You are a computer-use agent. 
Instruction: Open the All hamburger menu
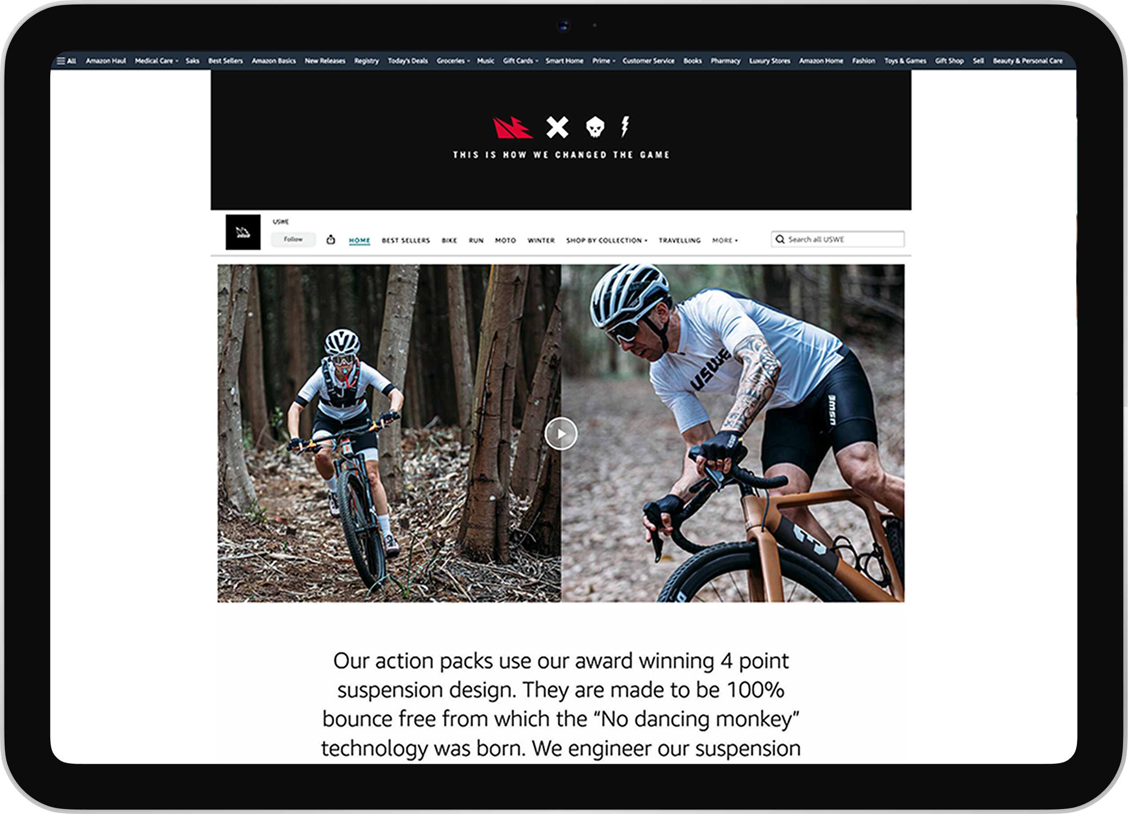click(x=67, y=60)
